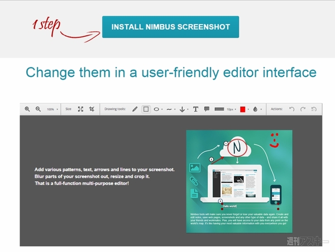Click the 'Actions:' label

276,109
